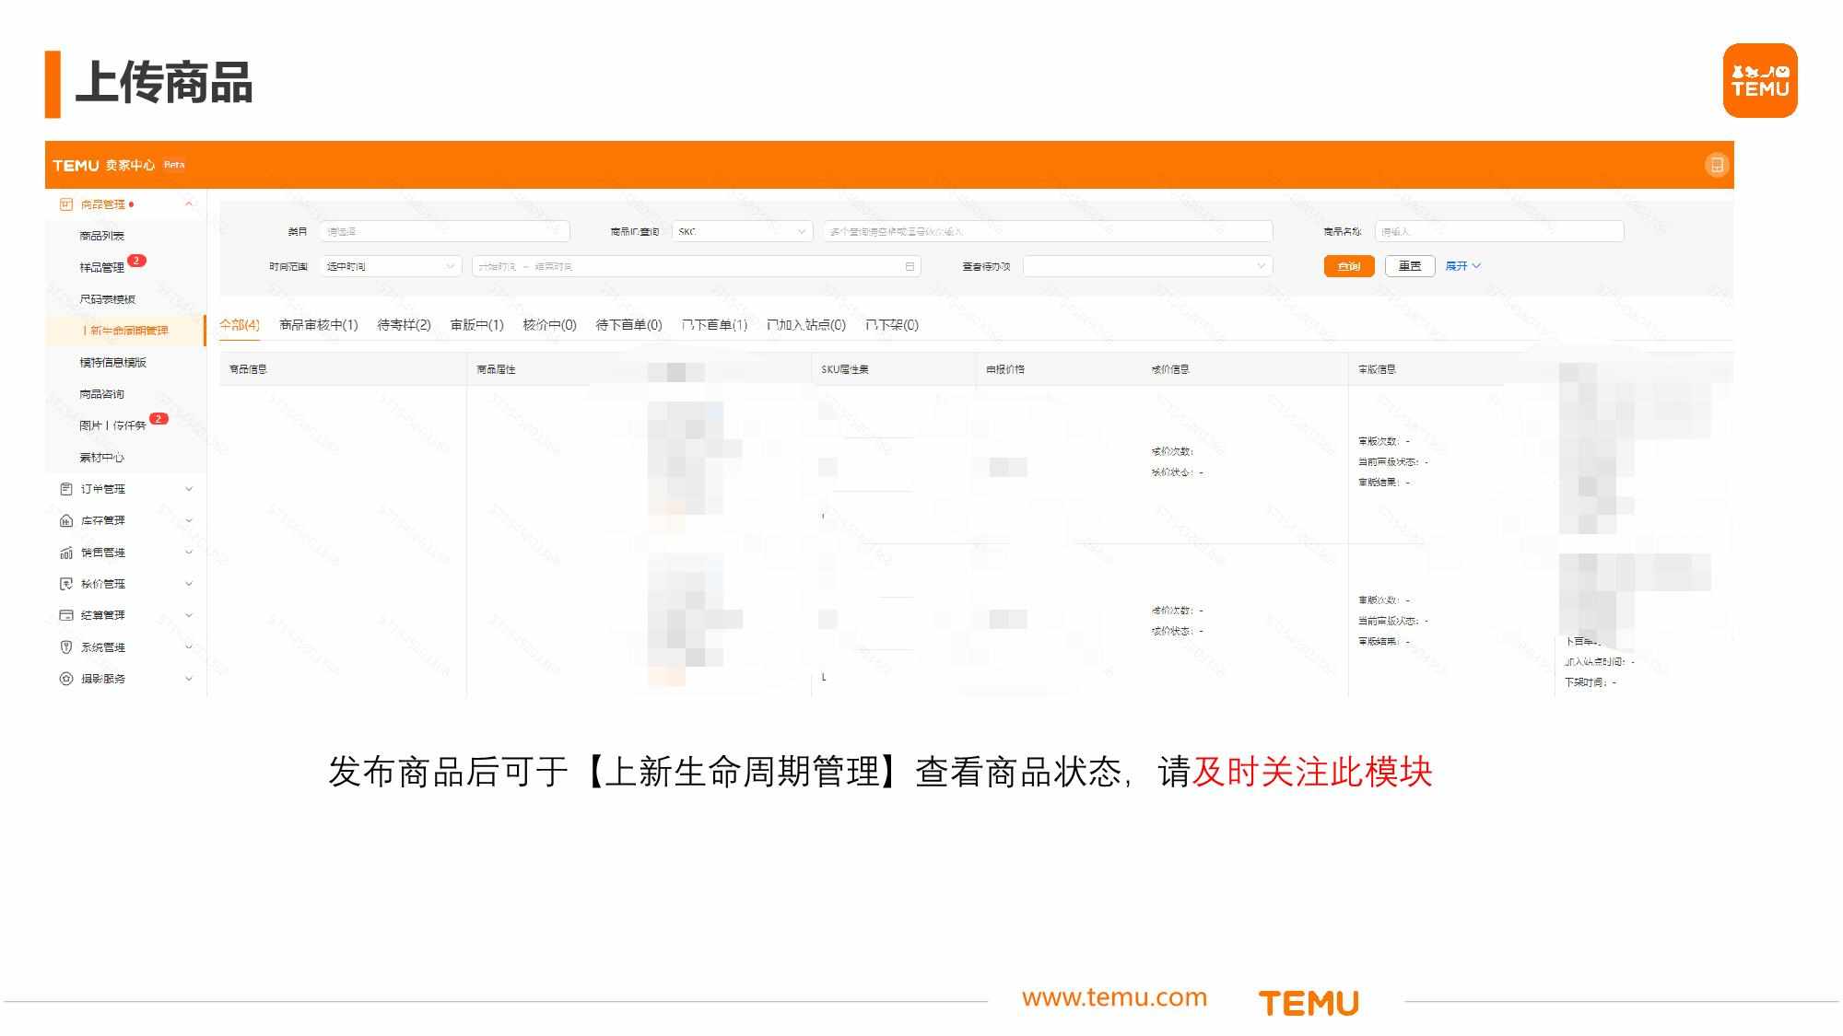Open 上新生命周期管理 in the sidebar
The image size is (1843, 1036).
point(125,331)
